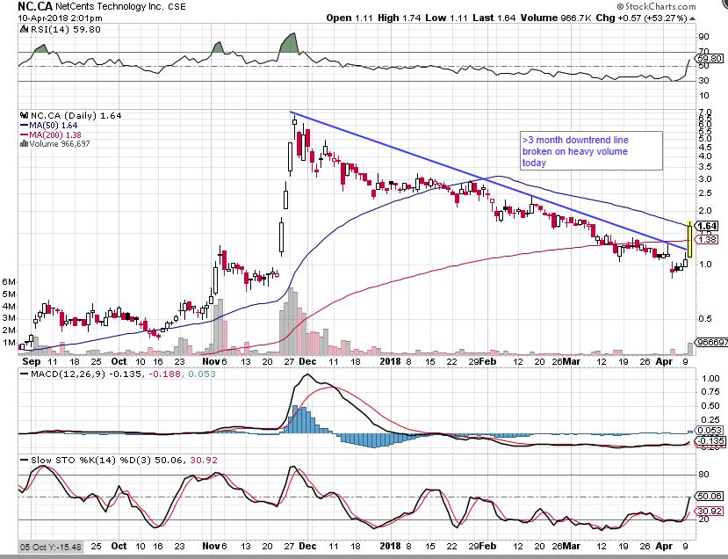Click the High 1.74 quote value
Image resolution: width=728 pixels, height=559 pixels.
point(400,18)
